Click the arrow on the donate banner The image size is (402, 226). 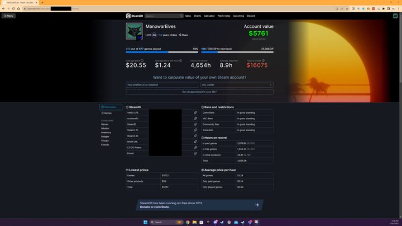257,205
